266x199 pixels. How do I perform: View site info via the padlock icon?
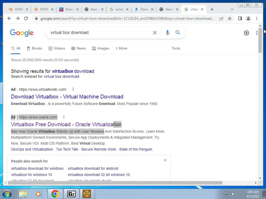click(x=36, y=18)
